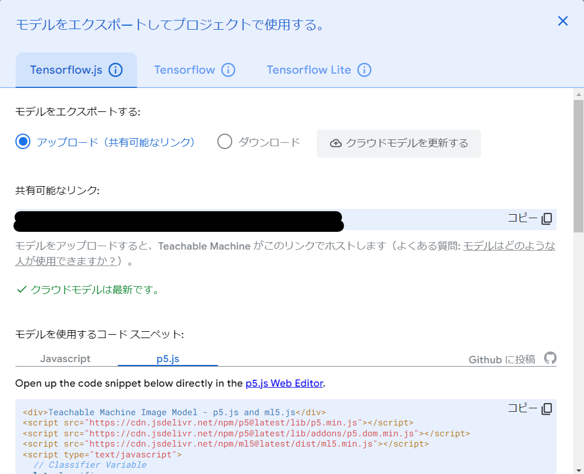Select the p5.js snippet tab

point(167,359)
